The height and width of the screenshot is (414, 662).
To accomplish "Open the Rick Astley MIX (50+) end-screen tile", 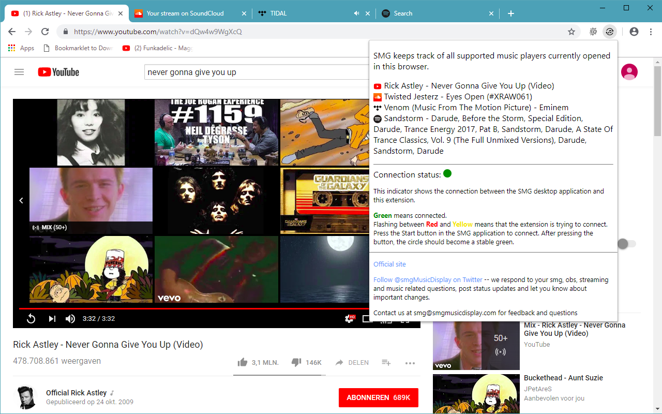I will pyautogui.click(x=91, y=201).
